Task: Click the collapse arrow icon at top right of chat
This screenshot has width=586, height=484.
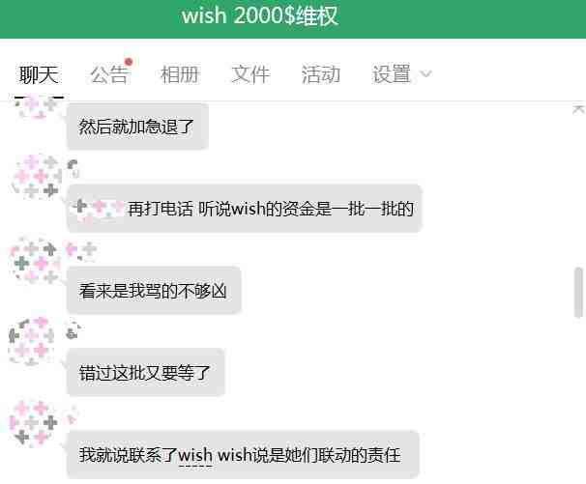Action: pyautogui.click(x=578, y=110)
